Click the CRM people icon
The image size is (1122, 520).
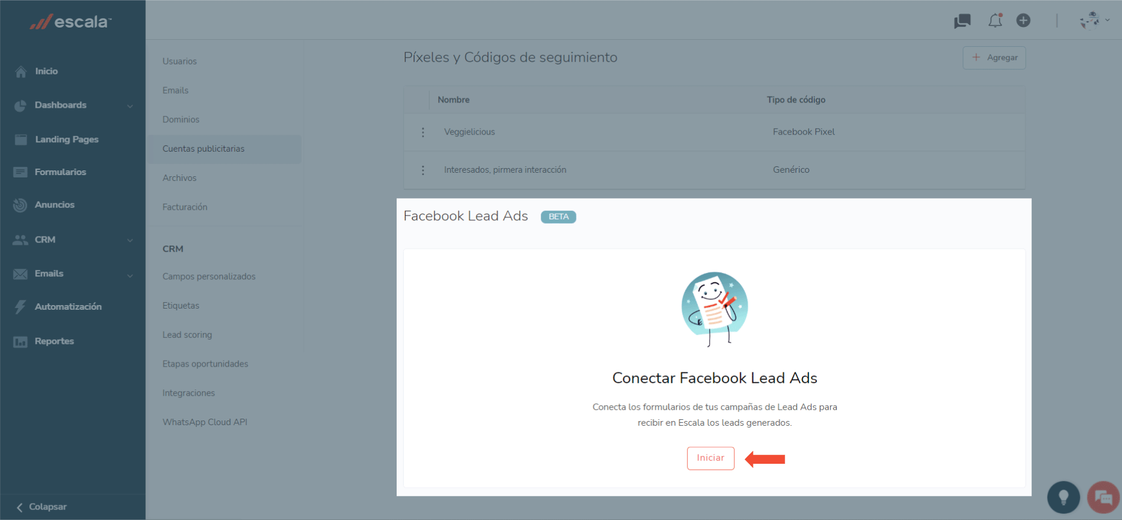point(21,240)
